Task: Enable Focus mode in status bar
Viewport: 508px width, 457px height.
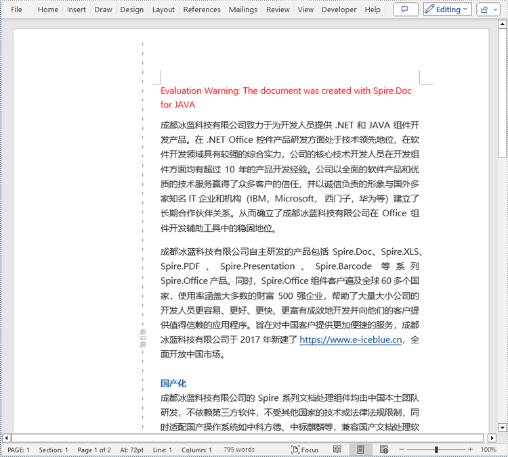Action: [x=305, y=450]
